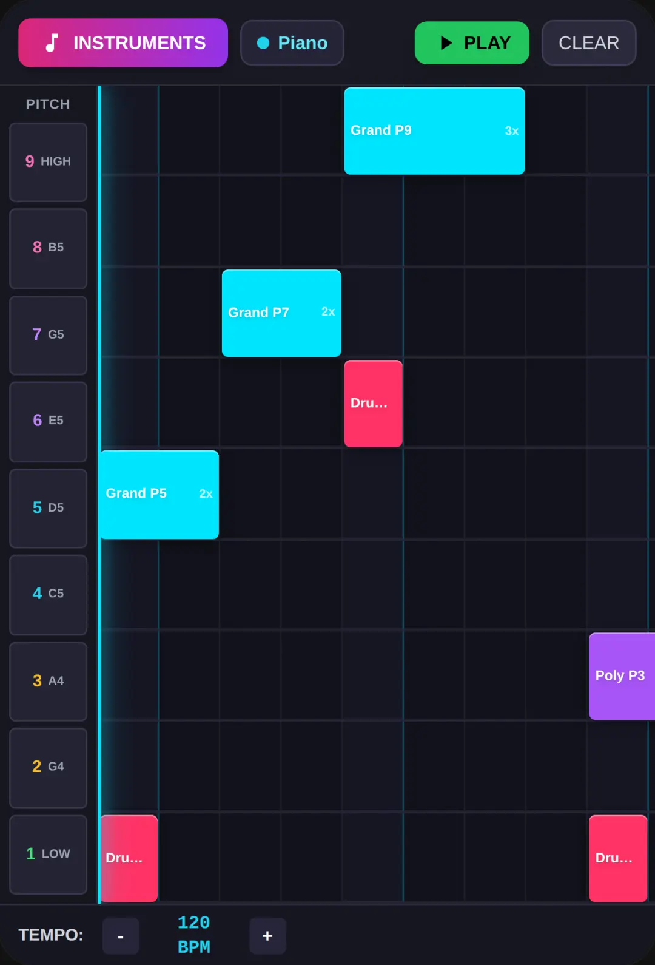Click the cyan dot beside Piano
The image size is (655, 965).
pos(263,43)
